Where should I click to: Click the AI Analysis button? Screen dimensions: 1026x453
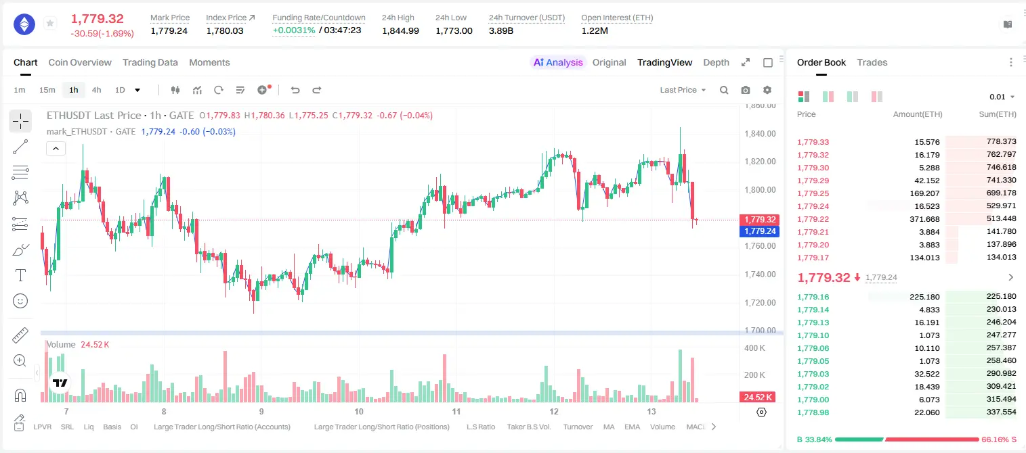pos(557,62)
